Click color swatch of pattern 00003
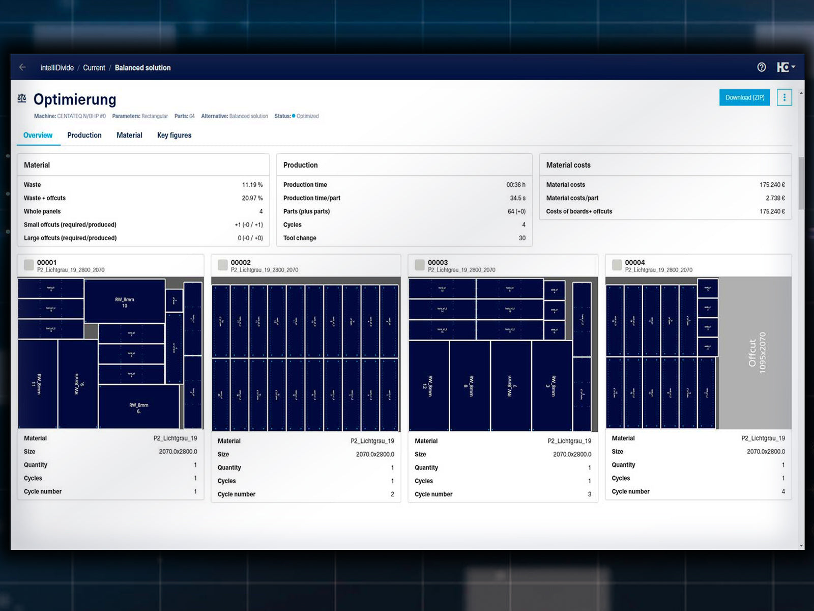This screenshot has width=814, height=611. pyautogui.click(x=420, y=265)
